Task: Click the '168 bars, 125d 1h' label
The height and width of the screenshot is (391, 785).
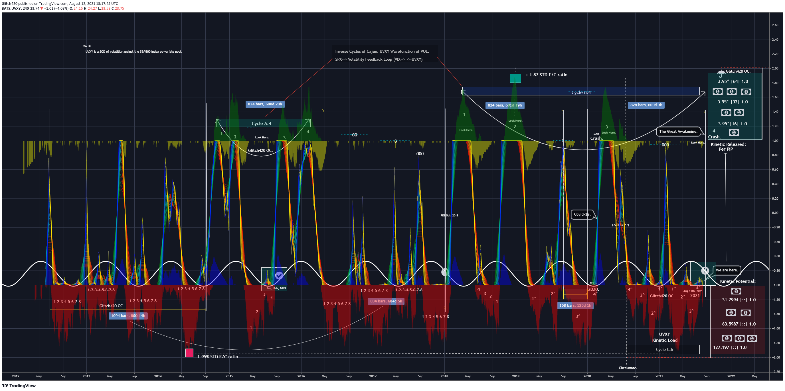Action: point(575,305)
